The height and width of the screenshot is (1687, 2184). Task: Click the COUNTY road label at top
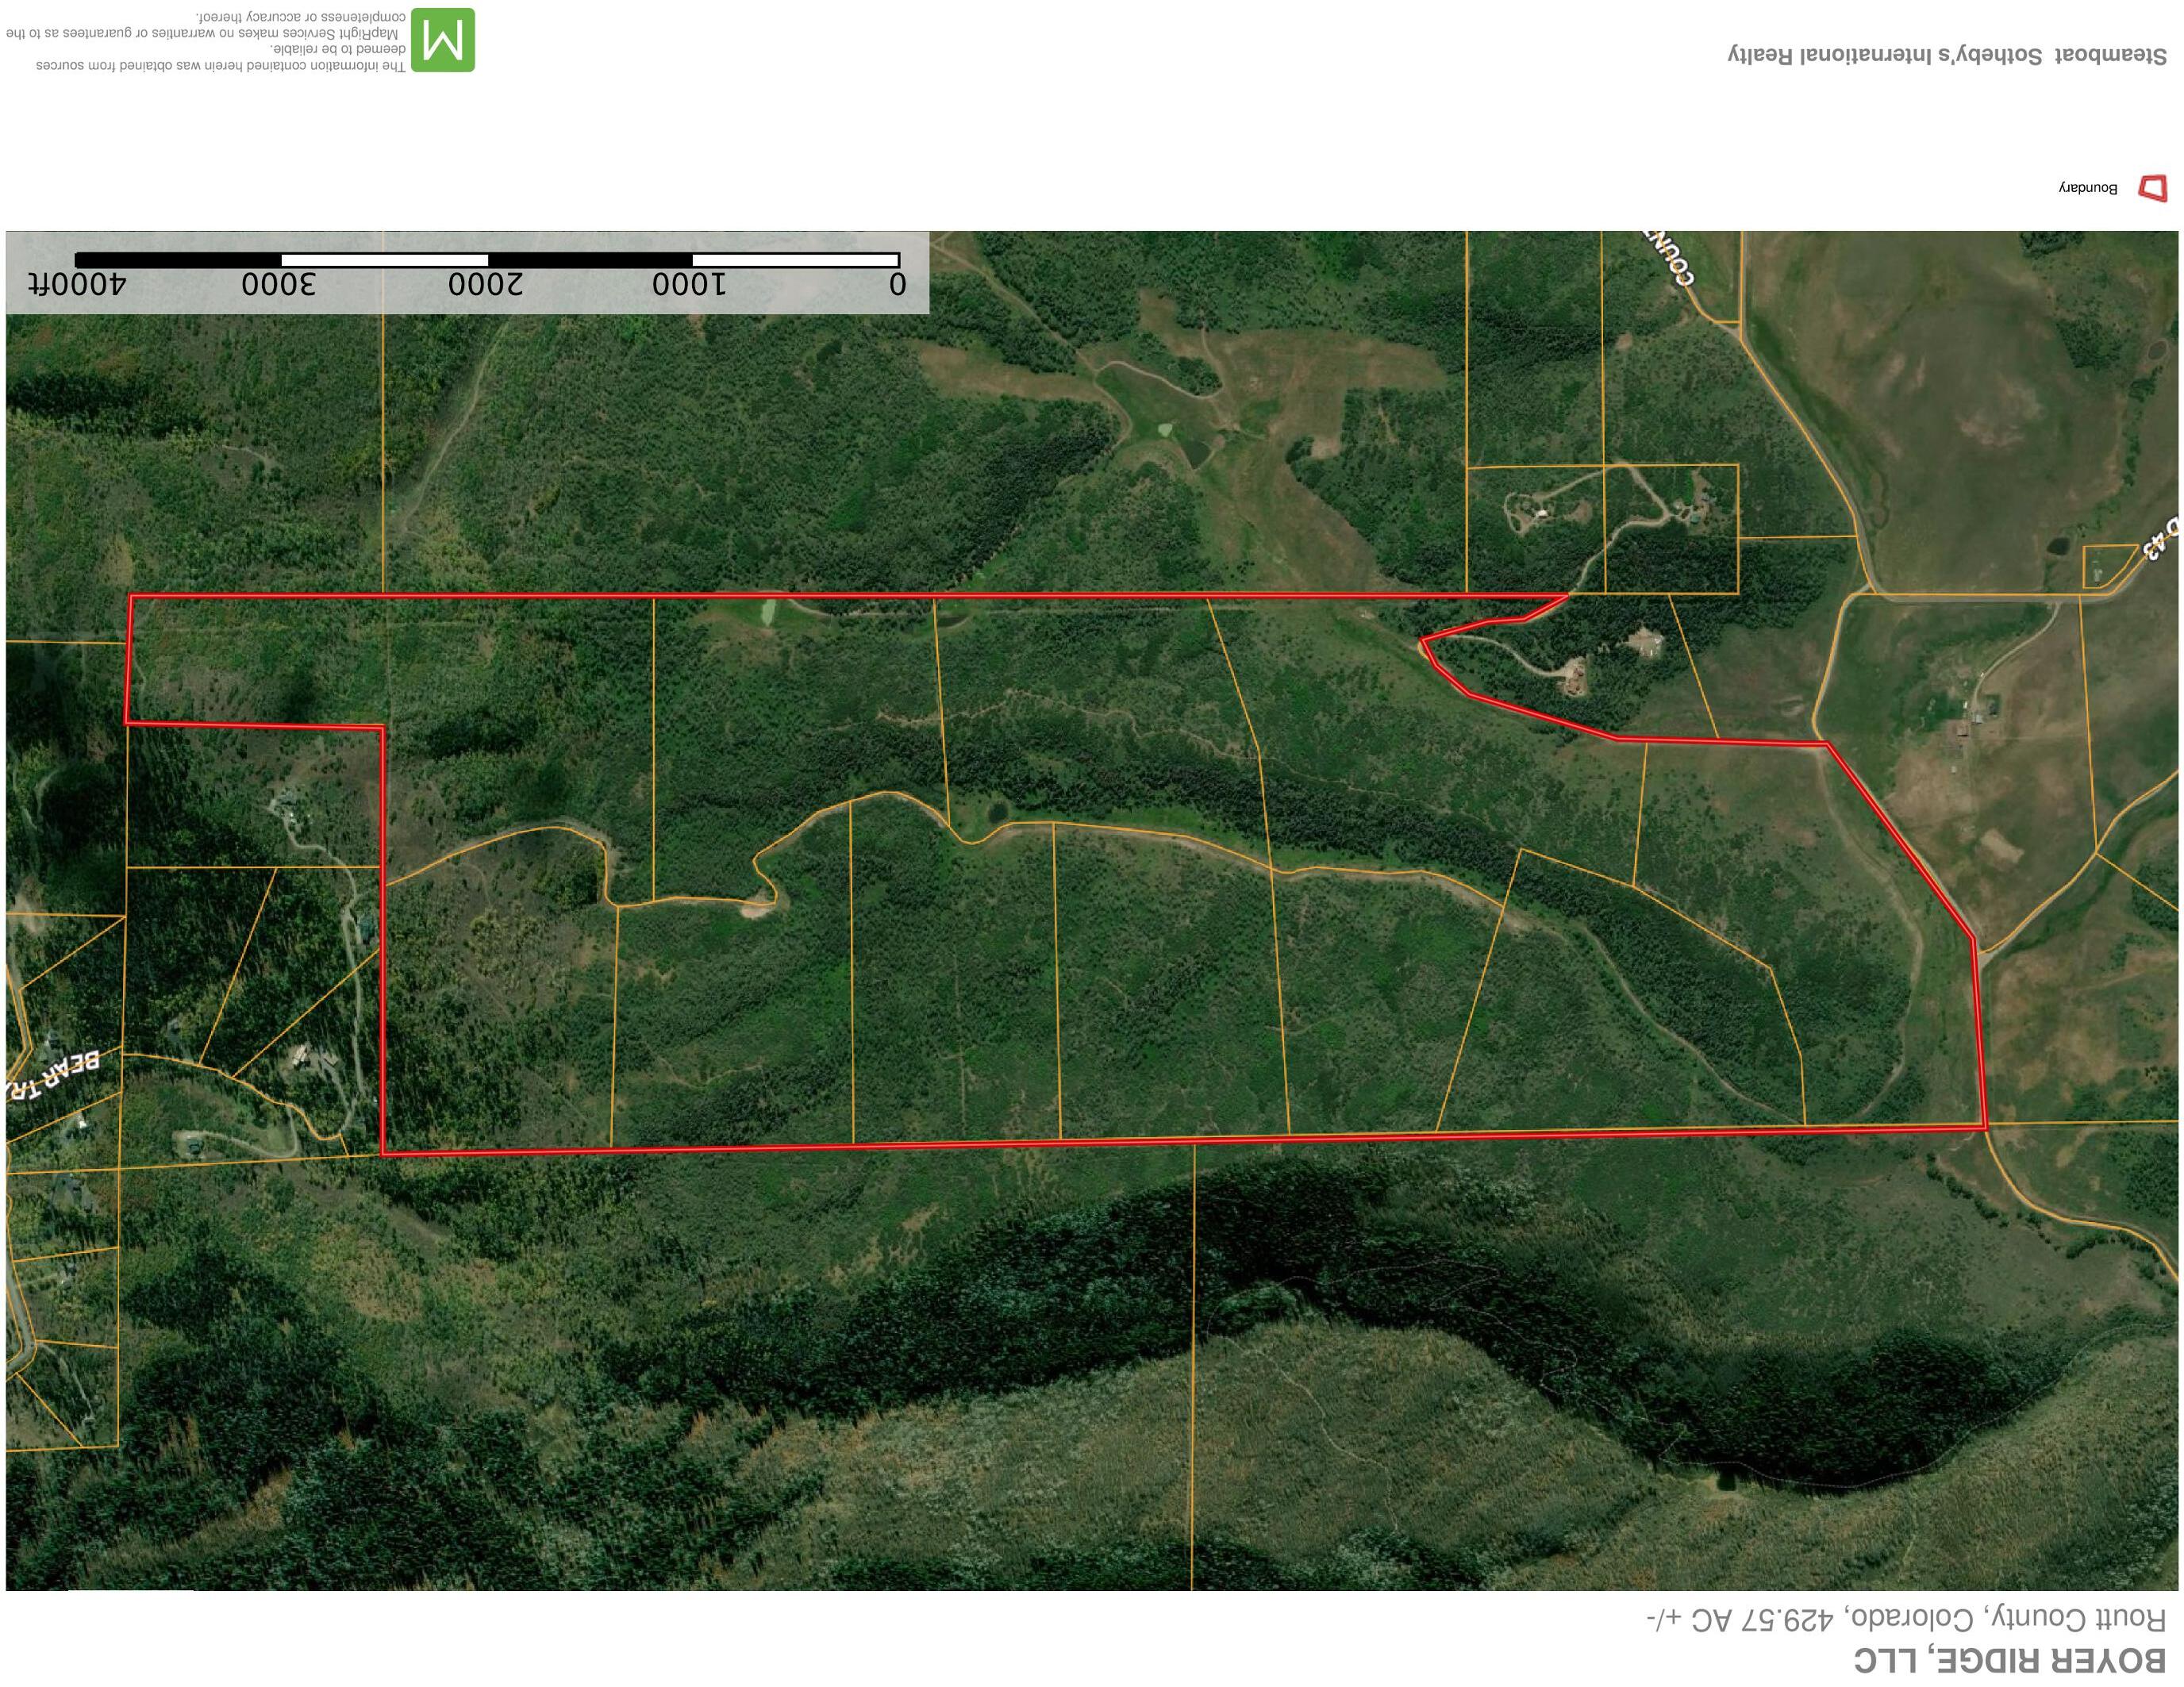click(x=1669, y=258)
